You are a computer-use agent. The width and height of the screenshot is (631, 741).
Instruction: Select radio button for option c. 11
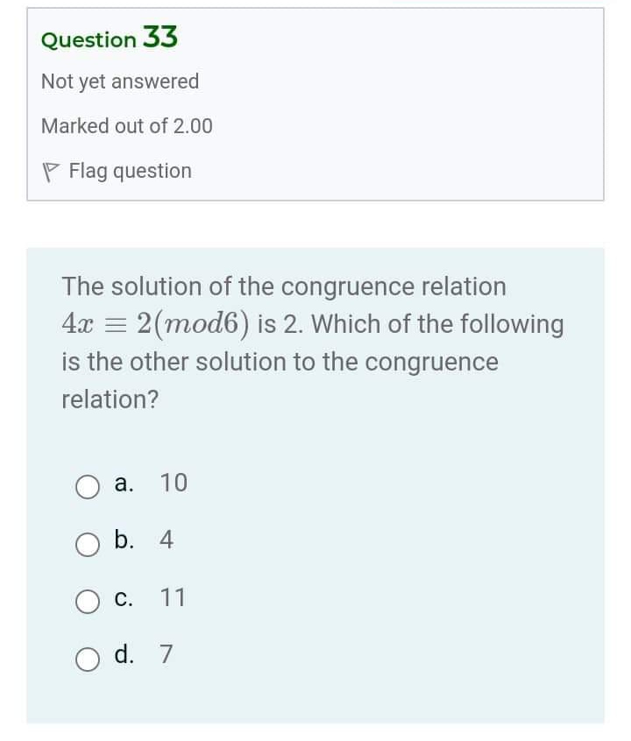pos(87,602)
